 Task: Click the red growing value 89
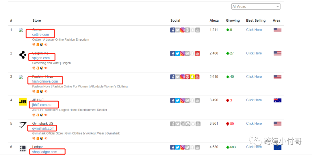[232, 124]
